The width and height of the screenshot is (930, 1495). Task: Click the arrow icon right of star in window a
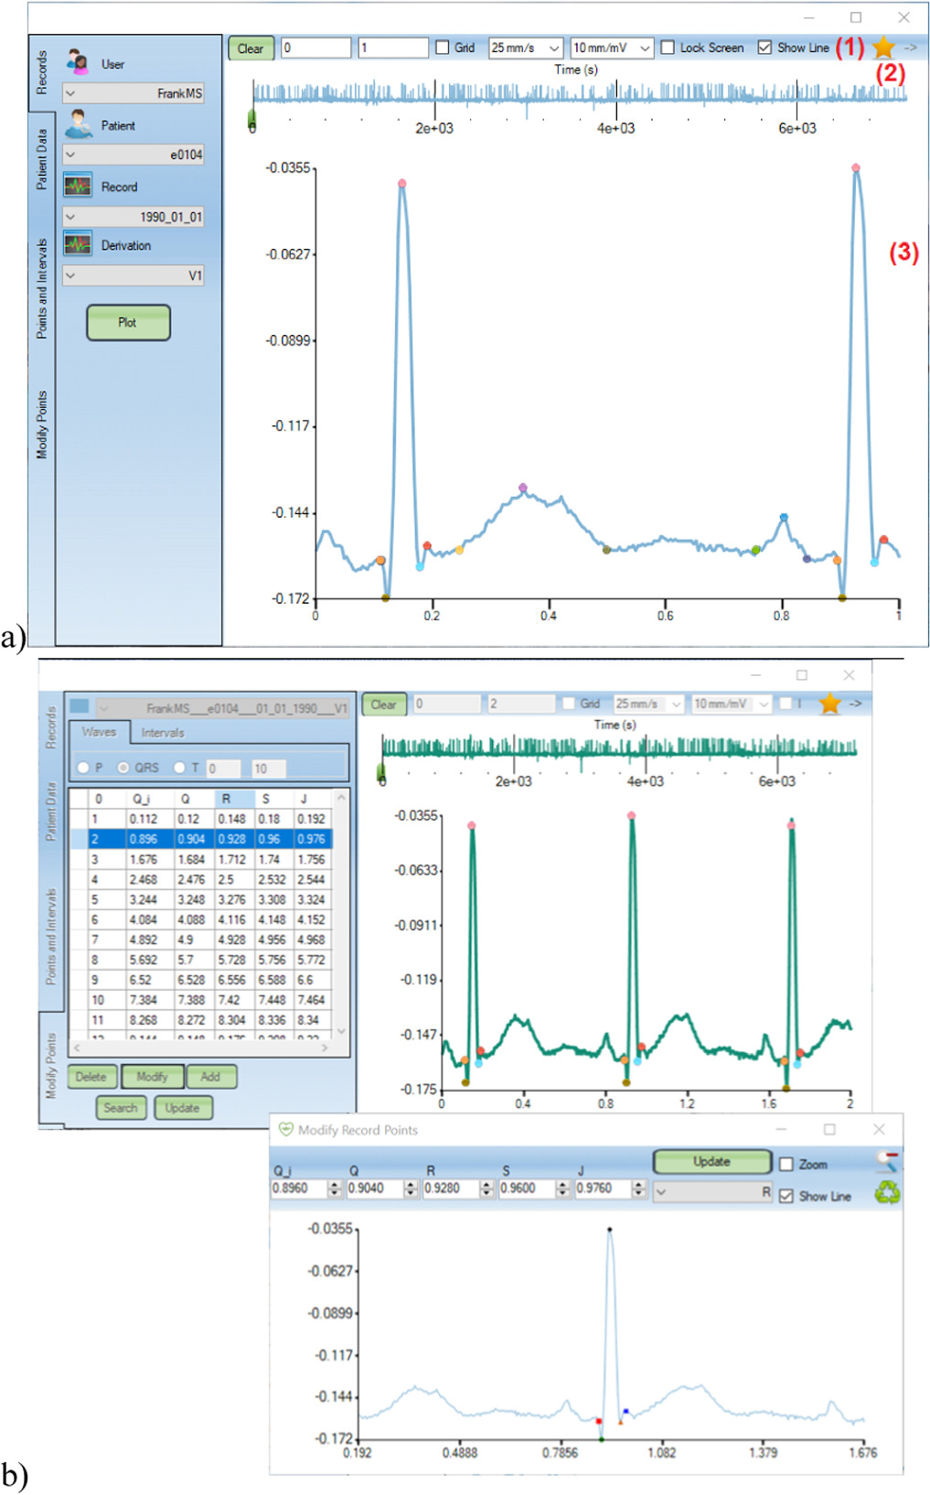tap(911, 47)
